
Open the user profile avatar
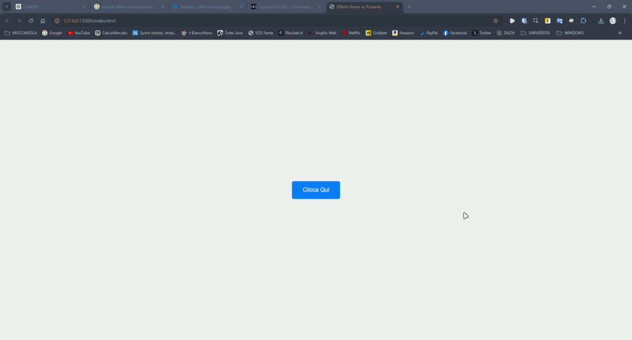tap(612, 21)
